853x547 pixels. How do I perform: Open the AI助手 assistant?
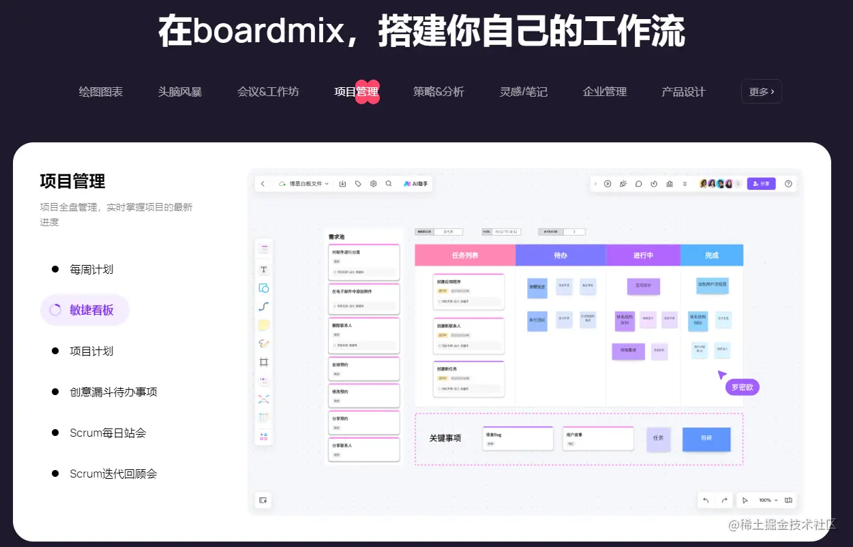416,183
